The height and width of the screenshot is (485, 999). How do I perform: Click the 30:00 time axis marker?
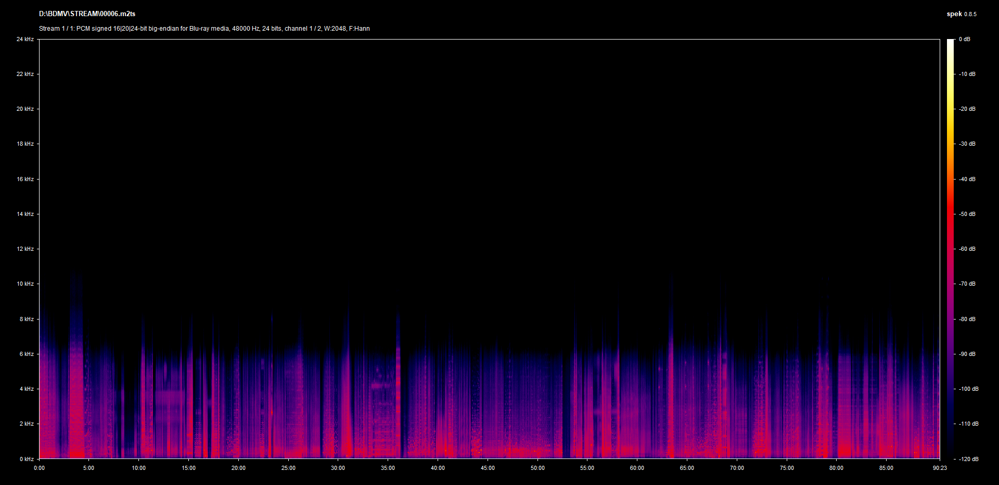(x=338, y=468)
